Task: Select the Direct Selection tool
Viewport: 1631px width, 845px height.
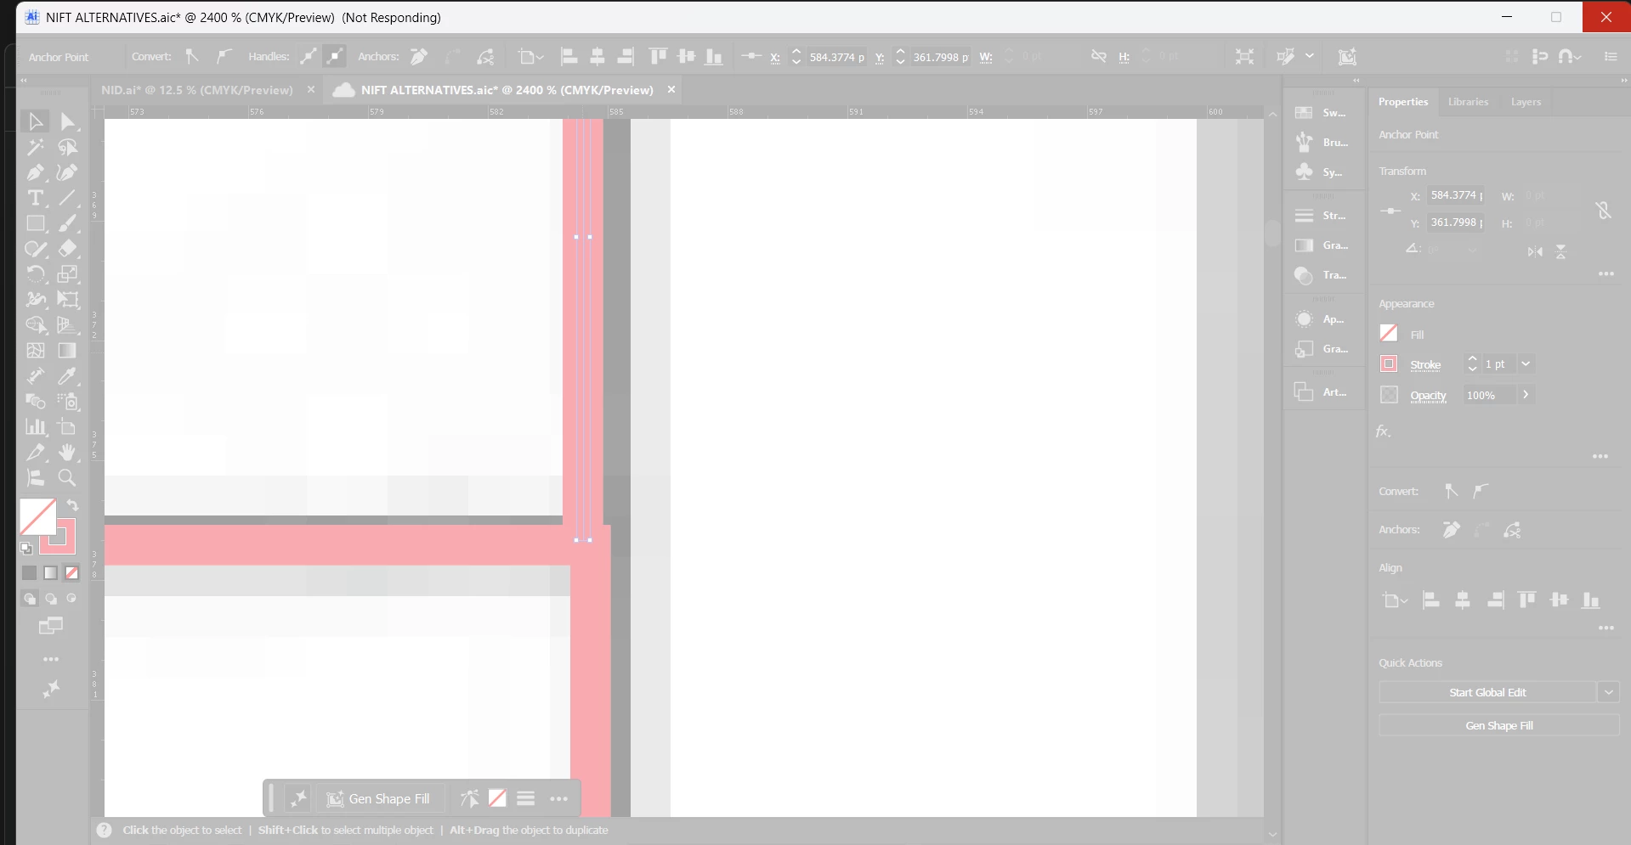Action: [68, 121]
